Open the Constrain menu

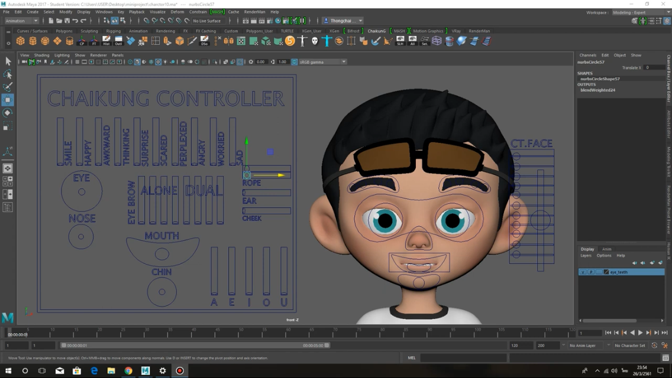[198, 12]
